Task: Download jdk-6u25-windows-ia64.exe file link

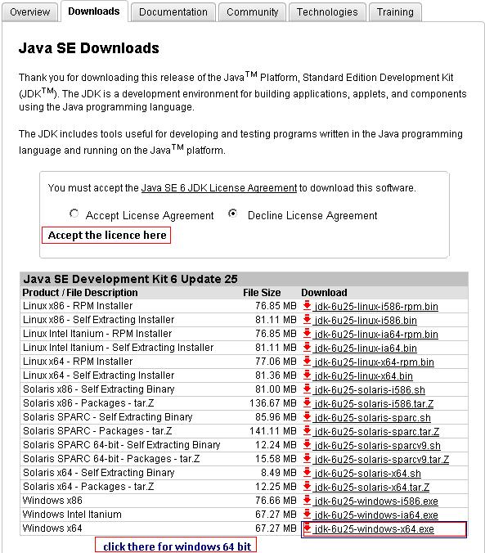Action: (376, 515)
